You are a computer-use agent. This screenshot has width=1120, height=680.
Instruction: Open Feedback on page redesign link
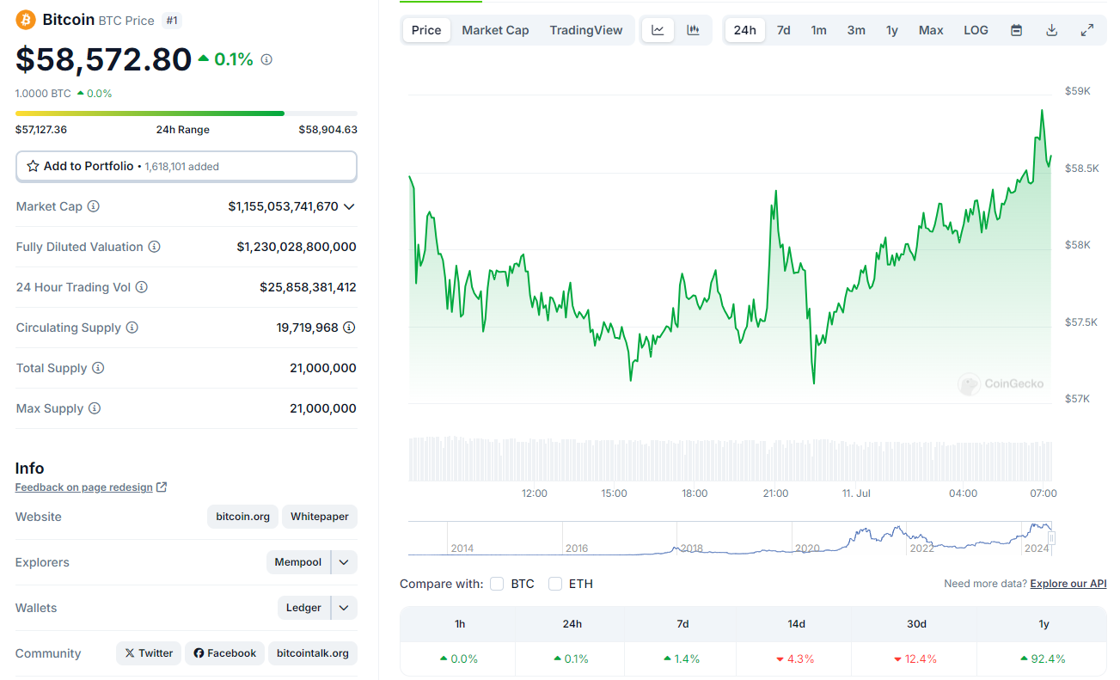coord(84,487)
